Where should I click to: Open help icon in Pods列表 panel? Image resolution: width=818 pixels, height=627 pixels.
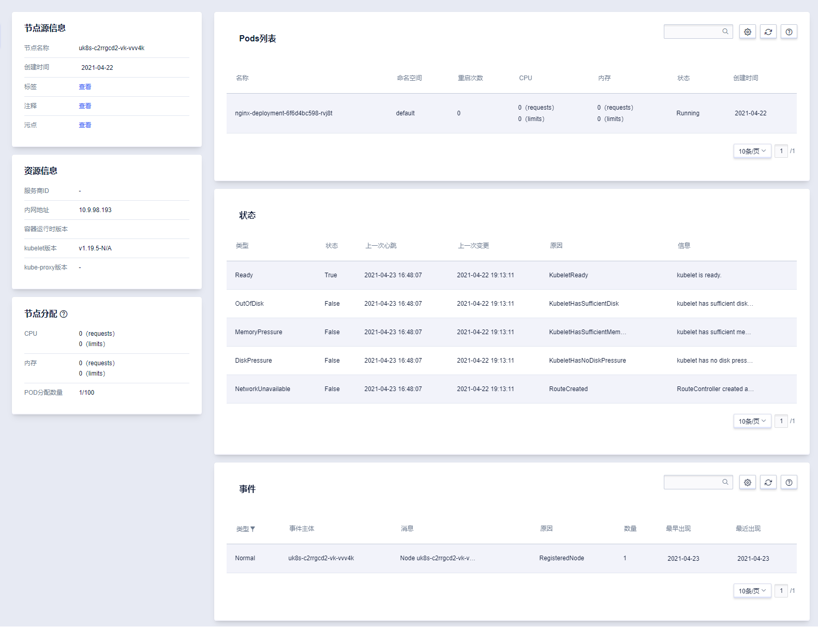click(789, 32)
